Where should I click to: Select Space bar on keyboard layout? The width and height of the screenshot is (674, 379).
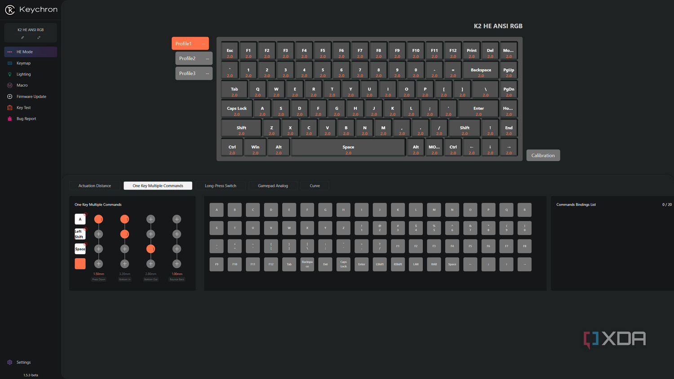[348, 147]
